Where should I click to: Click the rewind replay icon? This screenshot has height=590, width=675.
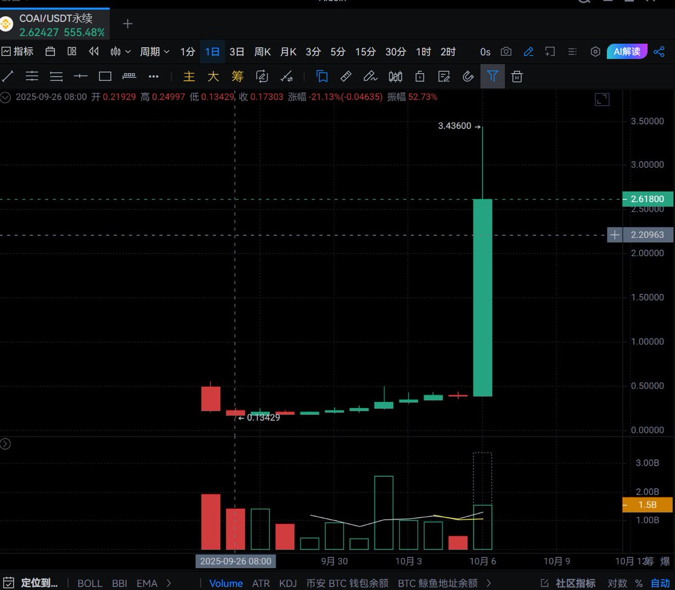94,52
